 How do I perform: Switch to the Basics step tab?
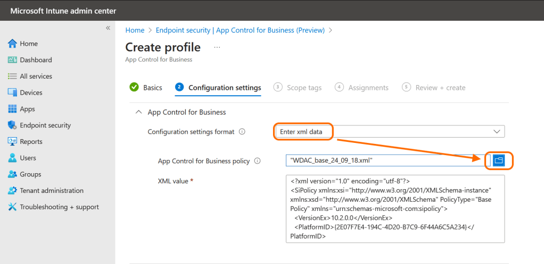146,88
